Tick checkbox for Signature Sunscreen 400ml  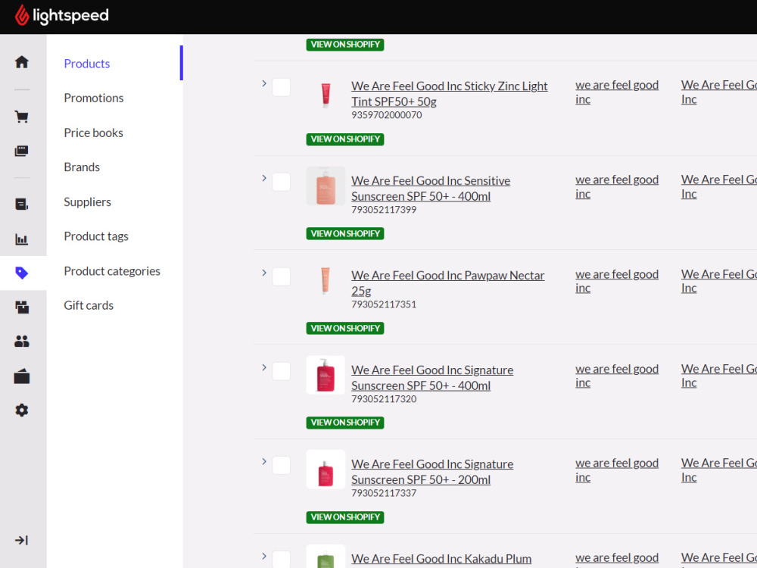[x=282, y=371]
